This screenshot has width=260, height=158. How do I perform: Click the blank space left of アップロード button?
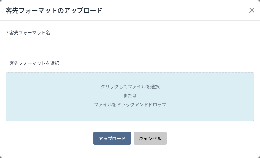point(49,138)
